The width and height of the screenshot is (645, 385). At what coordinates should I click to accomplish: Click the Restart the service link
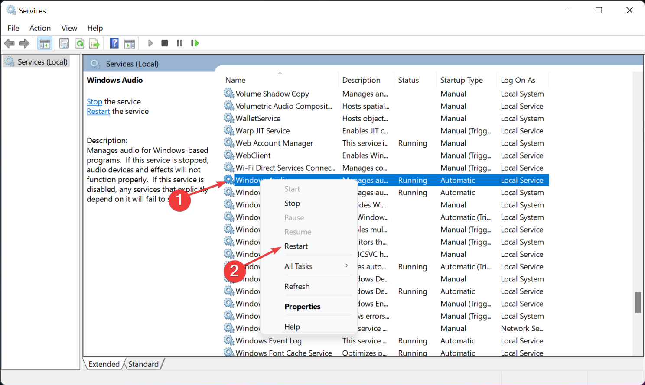(98, 112)
